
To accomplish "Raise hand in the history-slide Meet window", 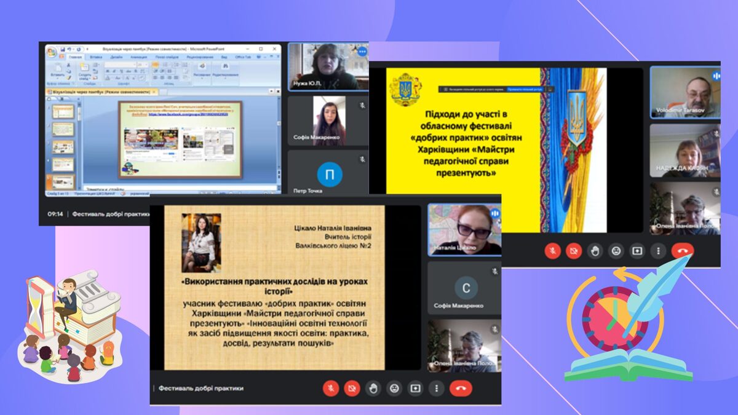I will click(373, 388).
